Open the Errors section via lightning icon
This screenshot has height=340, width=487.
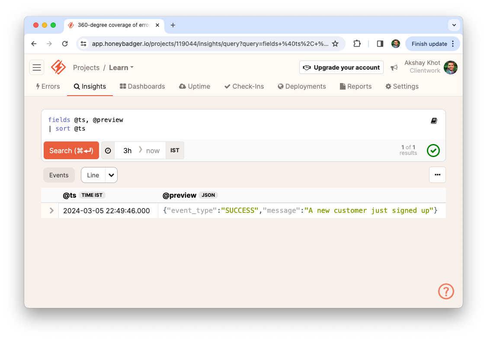(38, 86)
